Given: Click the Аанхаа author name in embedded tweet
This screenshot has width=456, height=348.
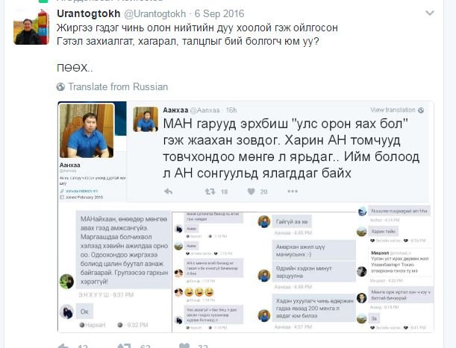Looking at the screenshot, I should click(x=175, y=110).
